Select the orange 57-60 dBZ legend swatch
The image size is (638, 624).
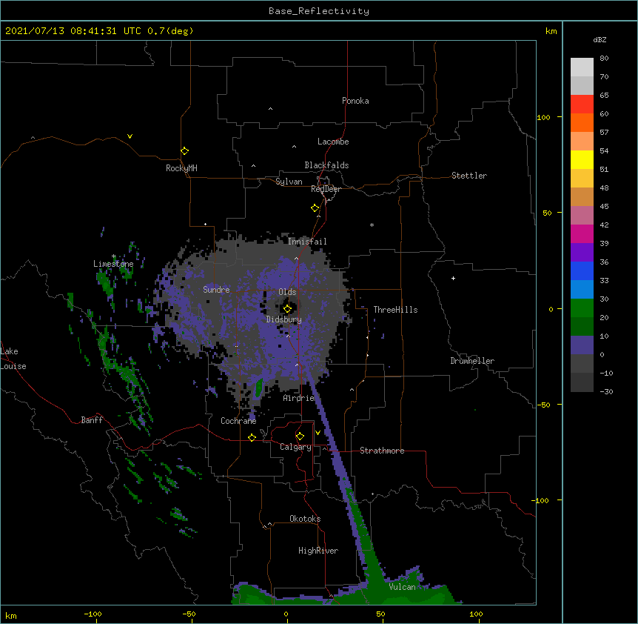(x=582, y=122)
